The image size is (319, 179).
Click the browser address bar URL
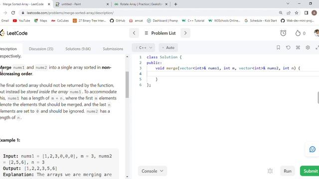coord(70,13)
